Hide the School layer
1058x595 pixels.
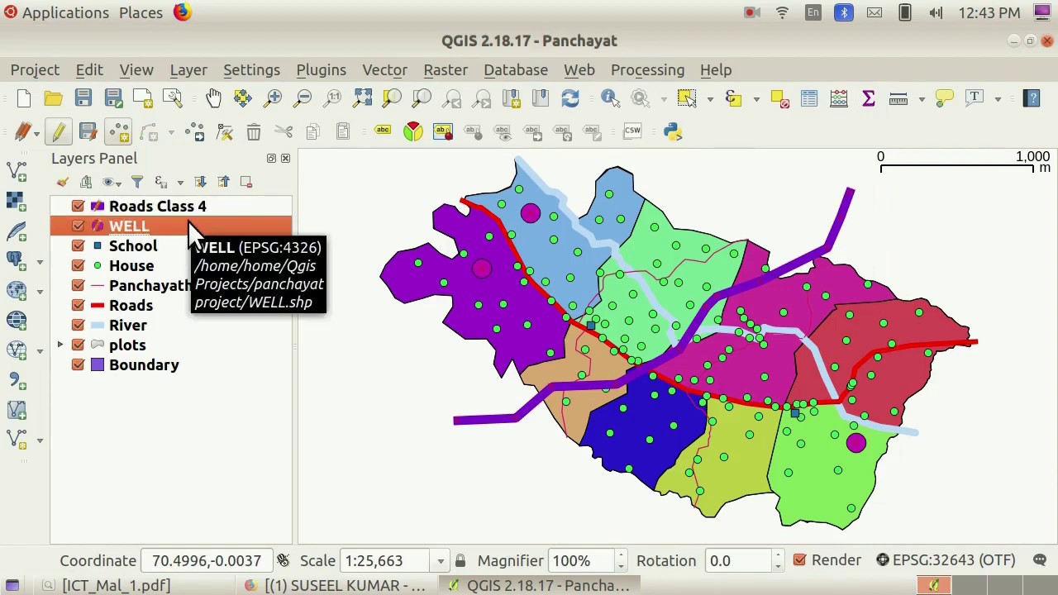79,245
